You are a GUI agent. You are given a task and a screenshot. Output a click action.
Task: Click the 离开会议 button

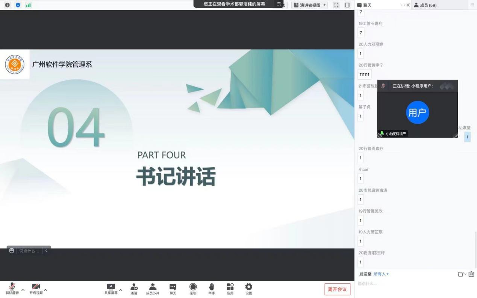(337, 289)
